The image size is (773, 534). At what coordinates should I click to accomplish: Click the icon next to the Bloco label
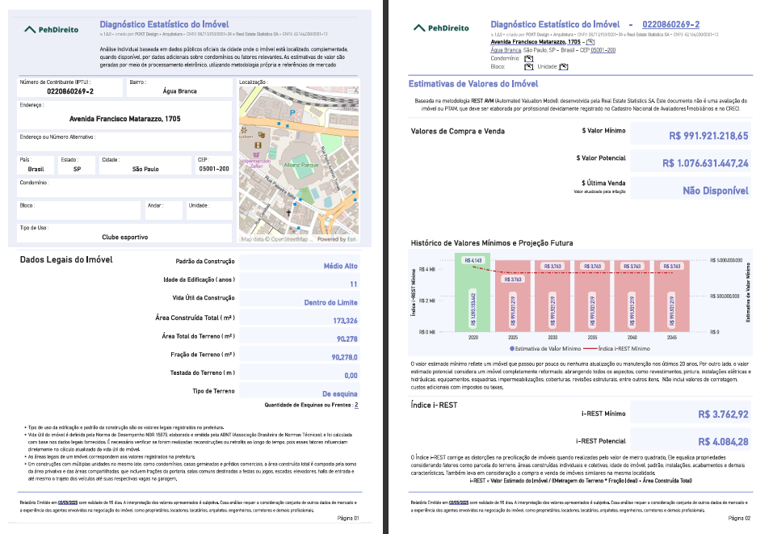[x=528, y=67]
